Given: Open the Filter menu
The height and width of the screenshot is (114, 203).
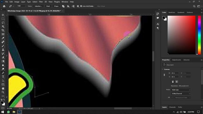Looking at the screenshot, I should point(41,2).
